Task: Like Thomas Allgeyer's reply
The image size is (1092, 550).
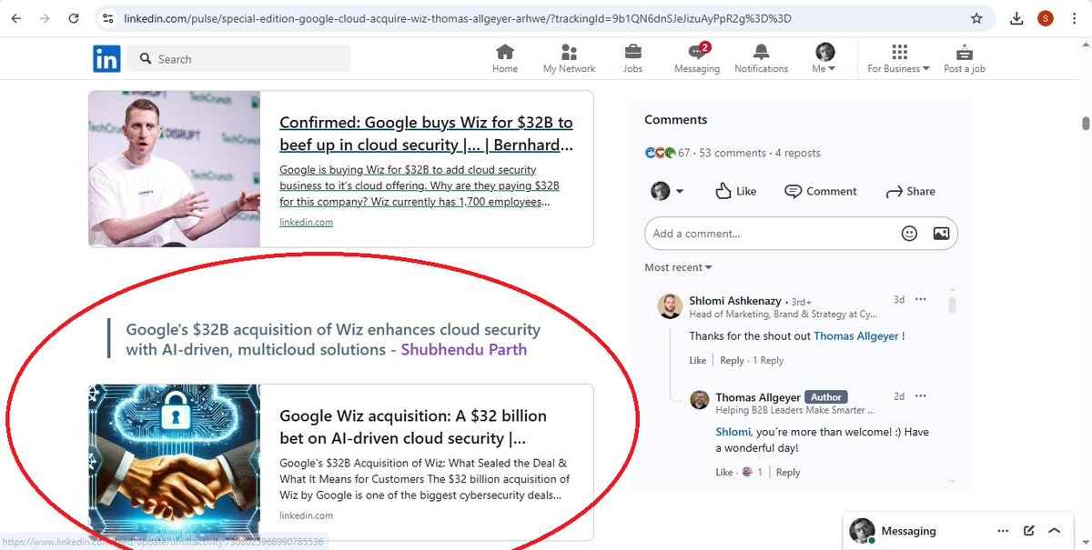Action: pyautogui.click(x=723, y=472)
